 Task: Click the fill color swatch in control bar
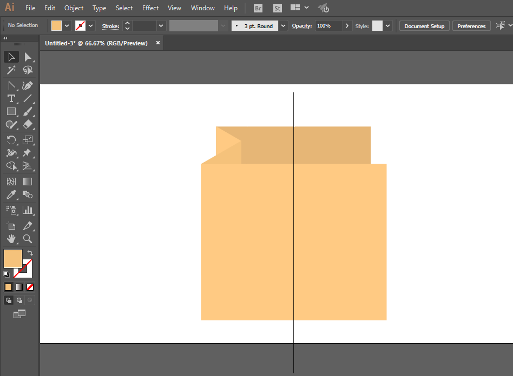click(56, 26)
